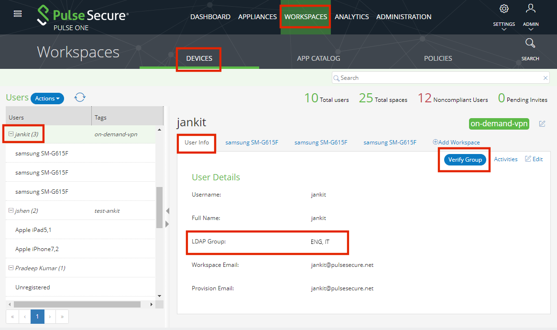Collapse the jankit (3) user row
557x330 pixels.
(11, 134)
